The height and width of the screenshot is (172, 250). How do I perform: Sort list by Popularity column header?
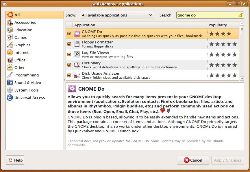point(223,25)
